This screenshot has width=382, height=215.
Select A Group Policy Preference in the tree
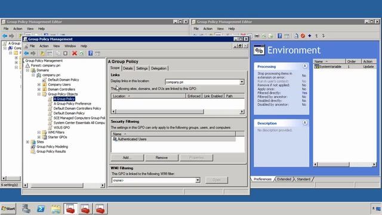(72, 103)
